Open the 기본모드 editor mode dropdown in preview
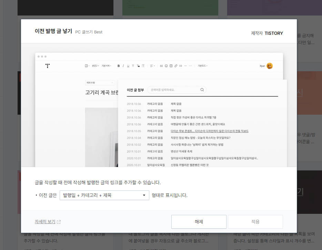The width and height of the screenshot is (322, 250). (202, 66)
